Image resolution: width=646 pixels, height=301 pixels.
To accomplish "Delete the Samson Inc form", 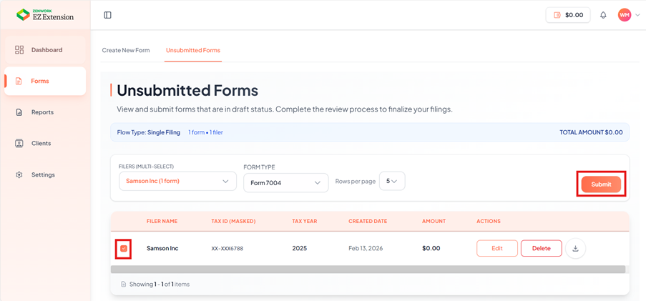I will (x=541, y=248).
